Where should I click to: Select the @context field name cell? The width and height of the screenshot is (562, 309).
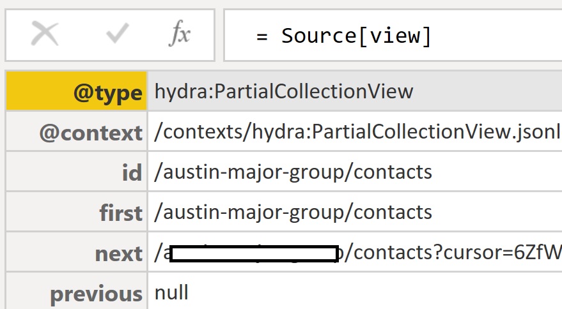click(x=77, y=132)
